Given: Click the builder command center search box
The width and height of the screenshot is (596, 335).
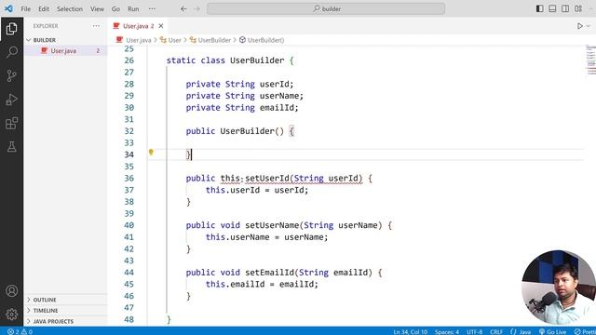Looking at the screenshot, I should 326,8.
